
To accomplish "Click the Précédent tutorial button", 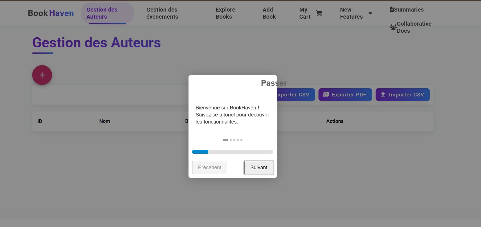I will click(210, 168).
